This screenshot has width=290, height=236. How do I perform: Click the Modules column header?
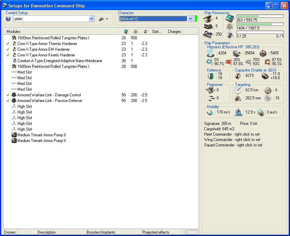(61, 32)
